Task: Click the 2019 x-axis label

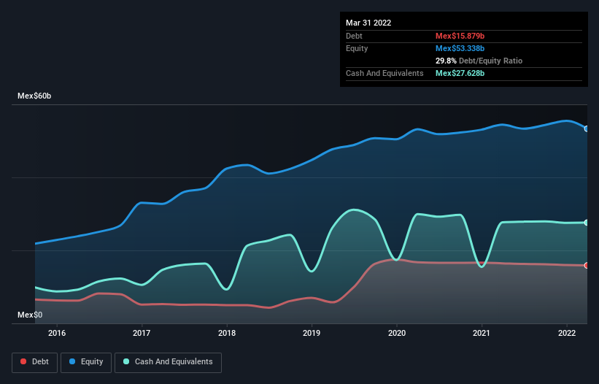Action: (312, 333)
